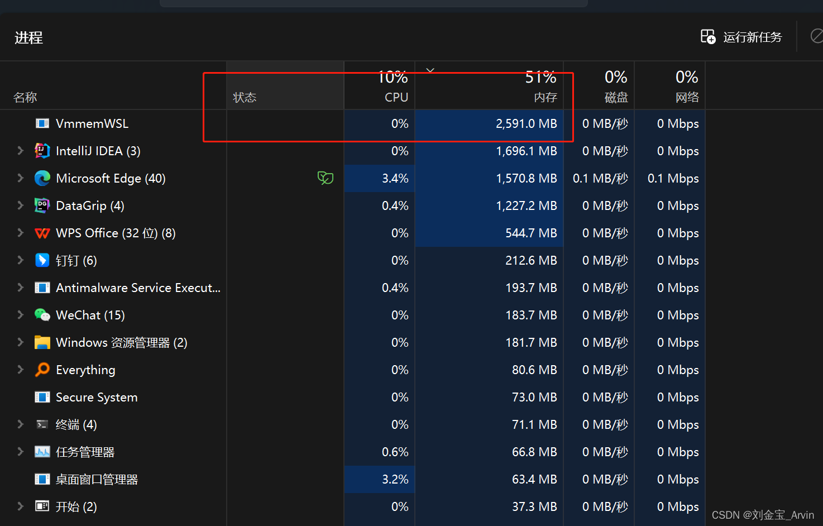Select the Secure System process name
The width and height of the screenshot is (823, 526).
tap(97, 397)
